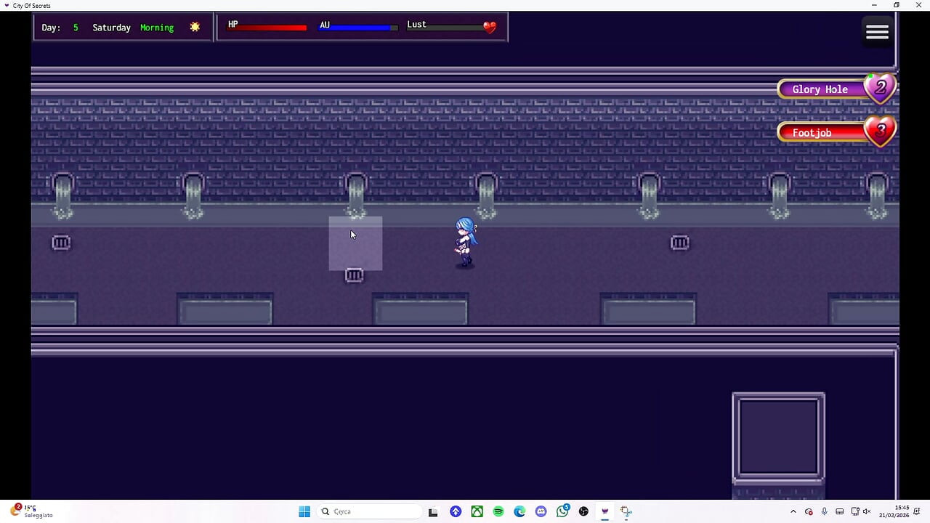
Task: Open Spotify from the taskbar
Action: 498,511
